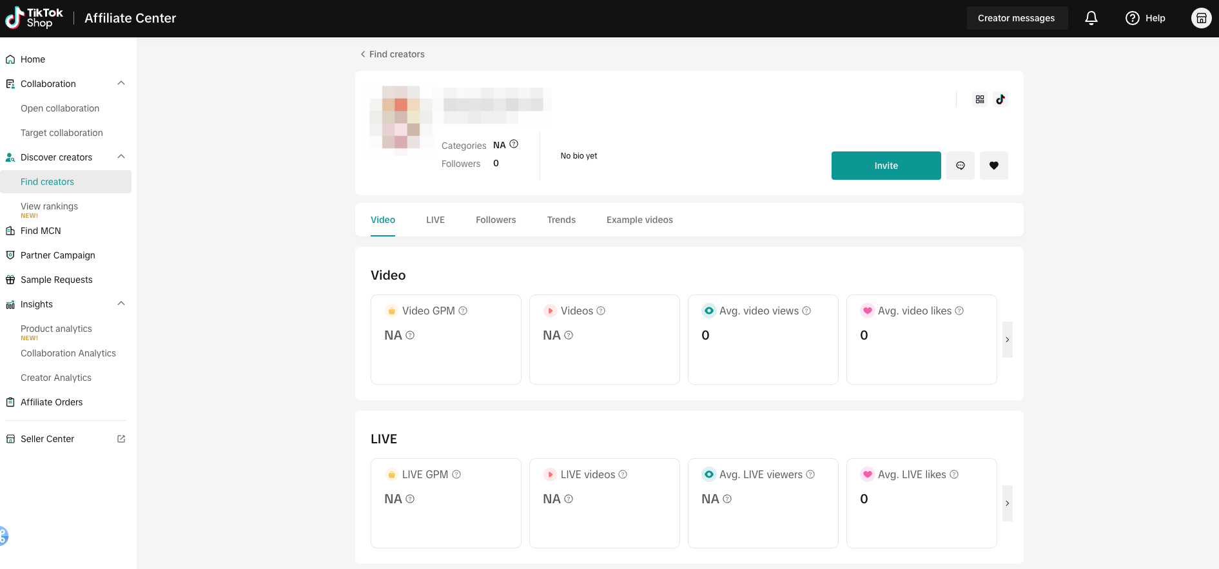Show next LIVE metric cards arrow
This screenshot has width=1219, height=569.
[x=1008, y=503]
